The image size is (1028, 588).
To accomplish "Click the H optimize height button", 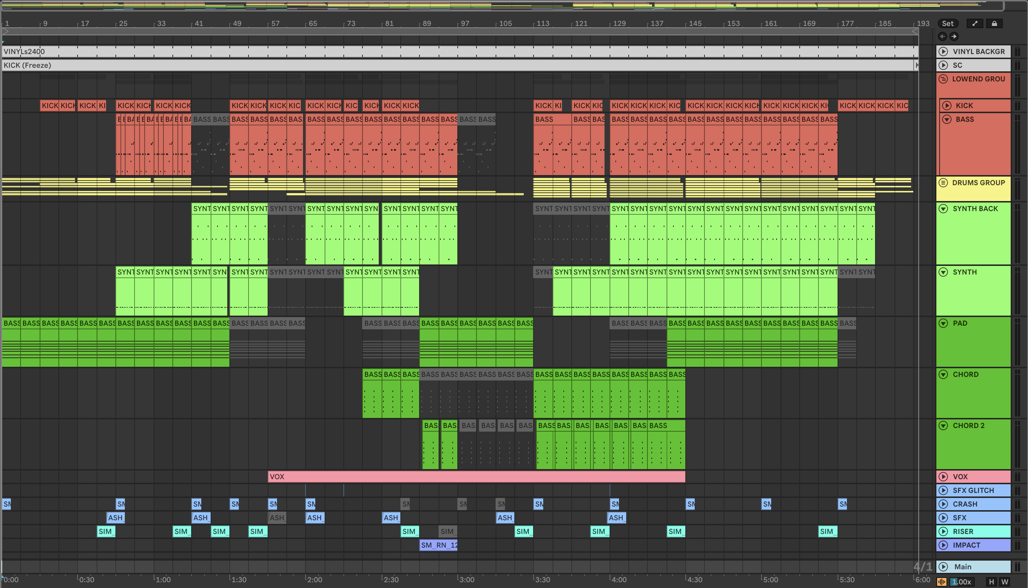I will point(991,582).
